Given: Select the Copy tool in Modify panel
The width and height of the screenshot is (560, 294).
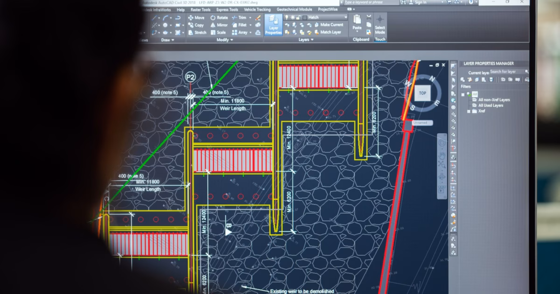Looking at the screenshot, I should (196, 25).
